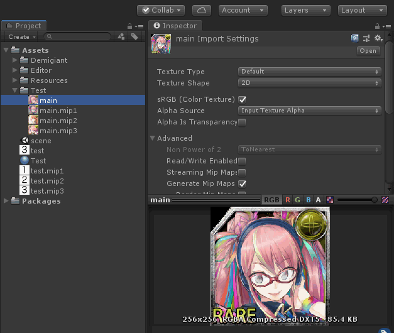
Task: Click the Inspector panel lock icon
Action: pos(377,26)
